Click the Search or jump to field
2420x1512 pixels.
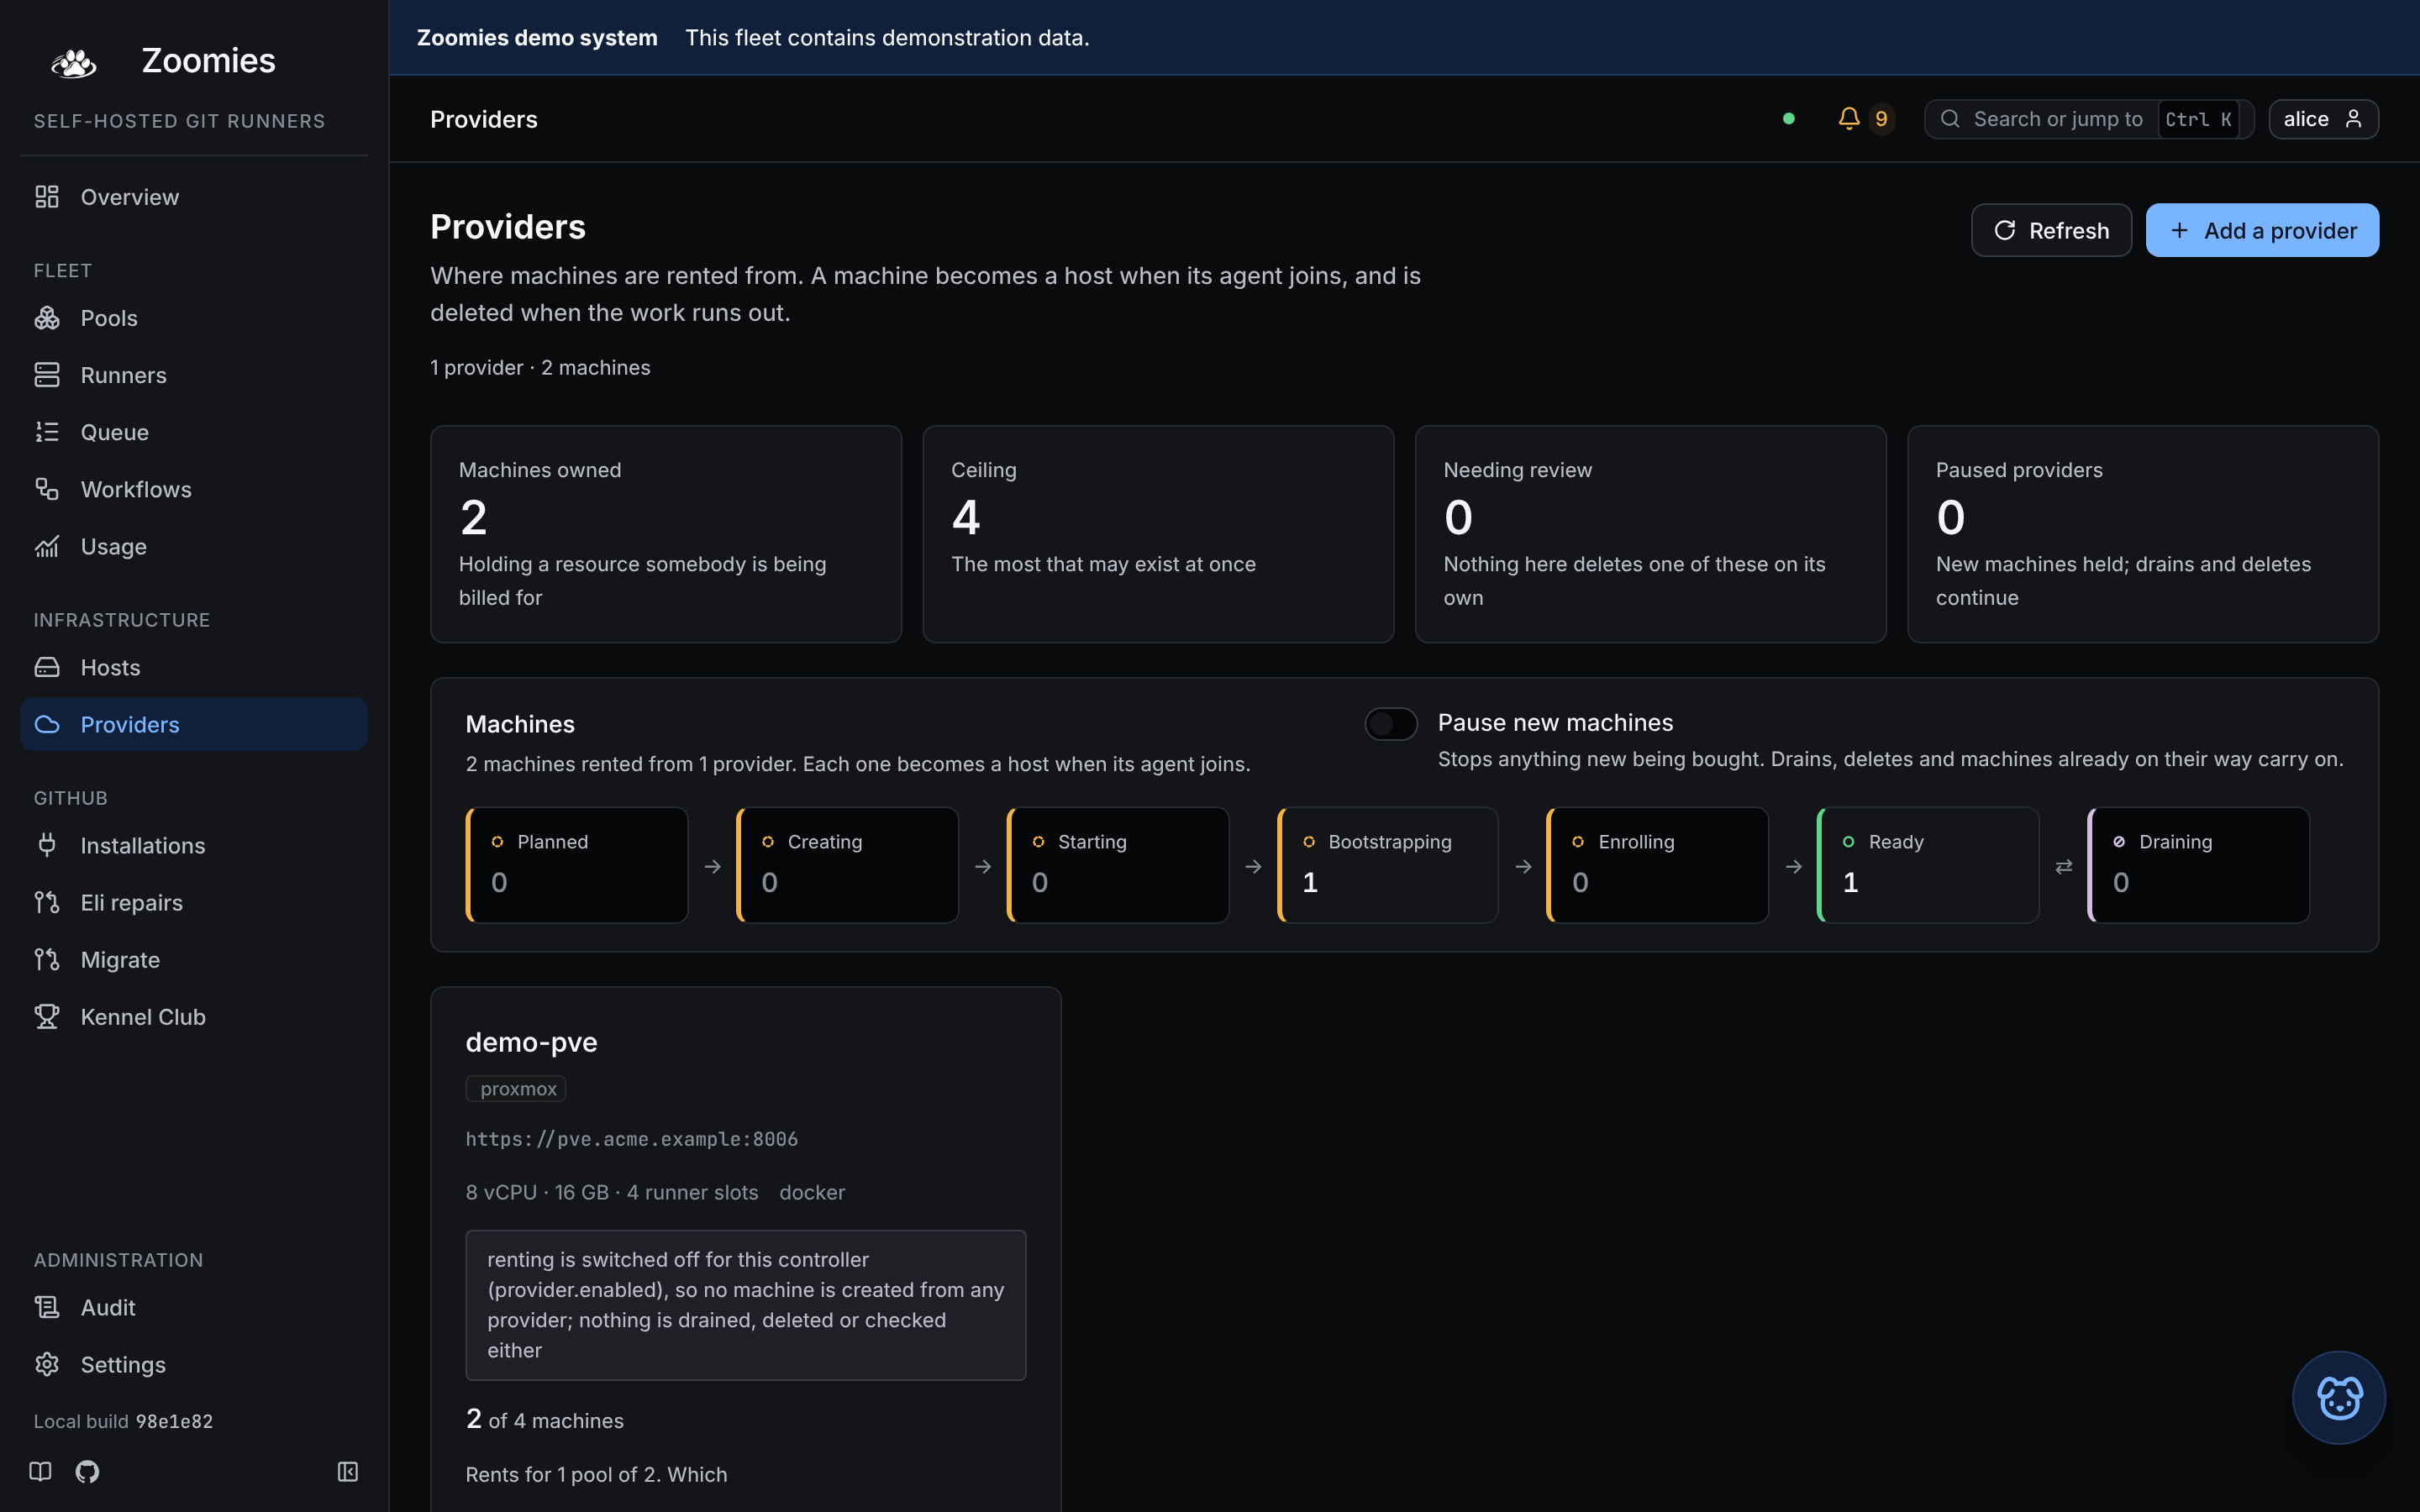point(2089,119)
